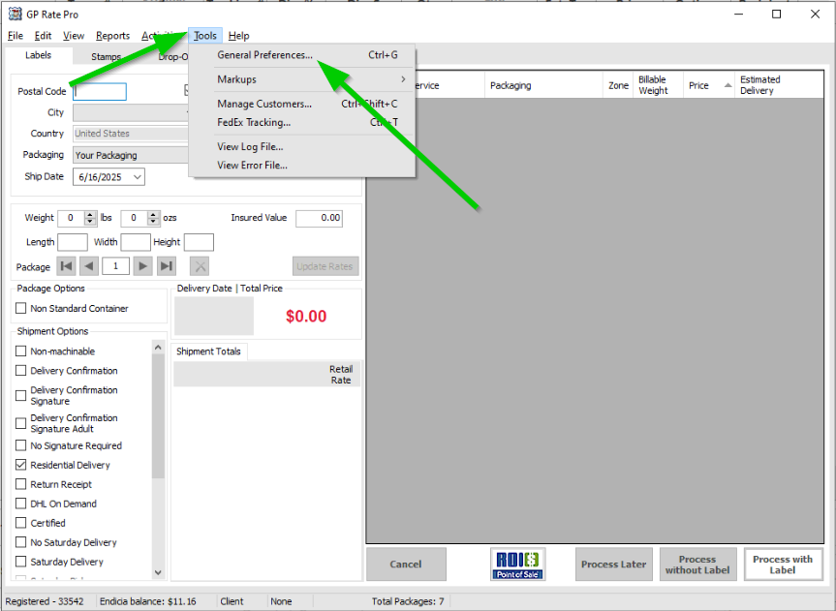Open the Packaging combo box
The height and width of the screenshot is (611, 836).
131,155
